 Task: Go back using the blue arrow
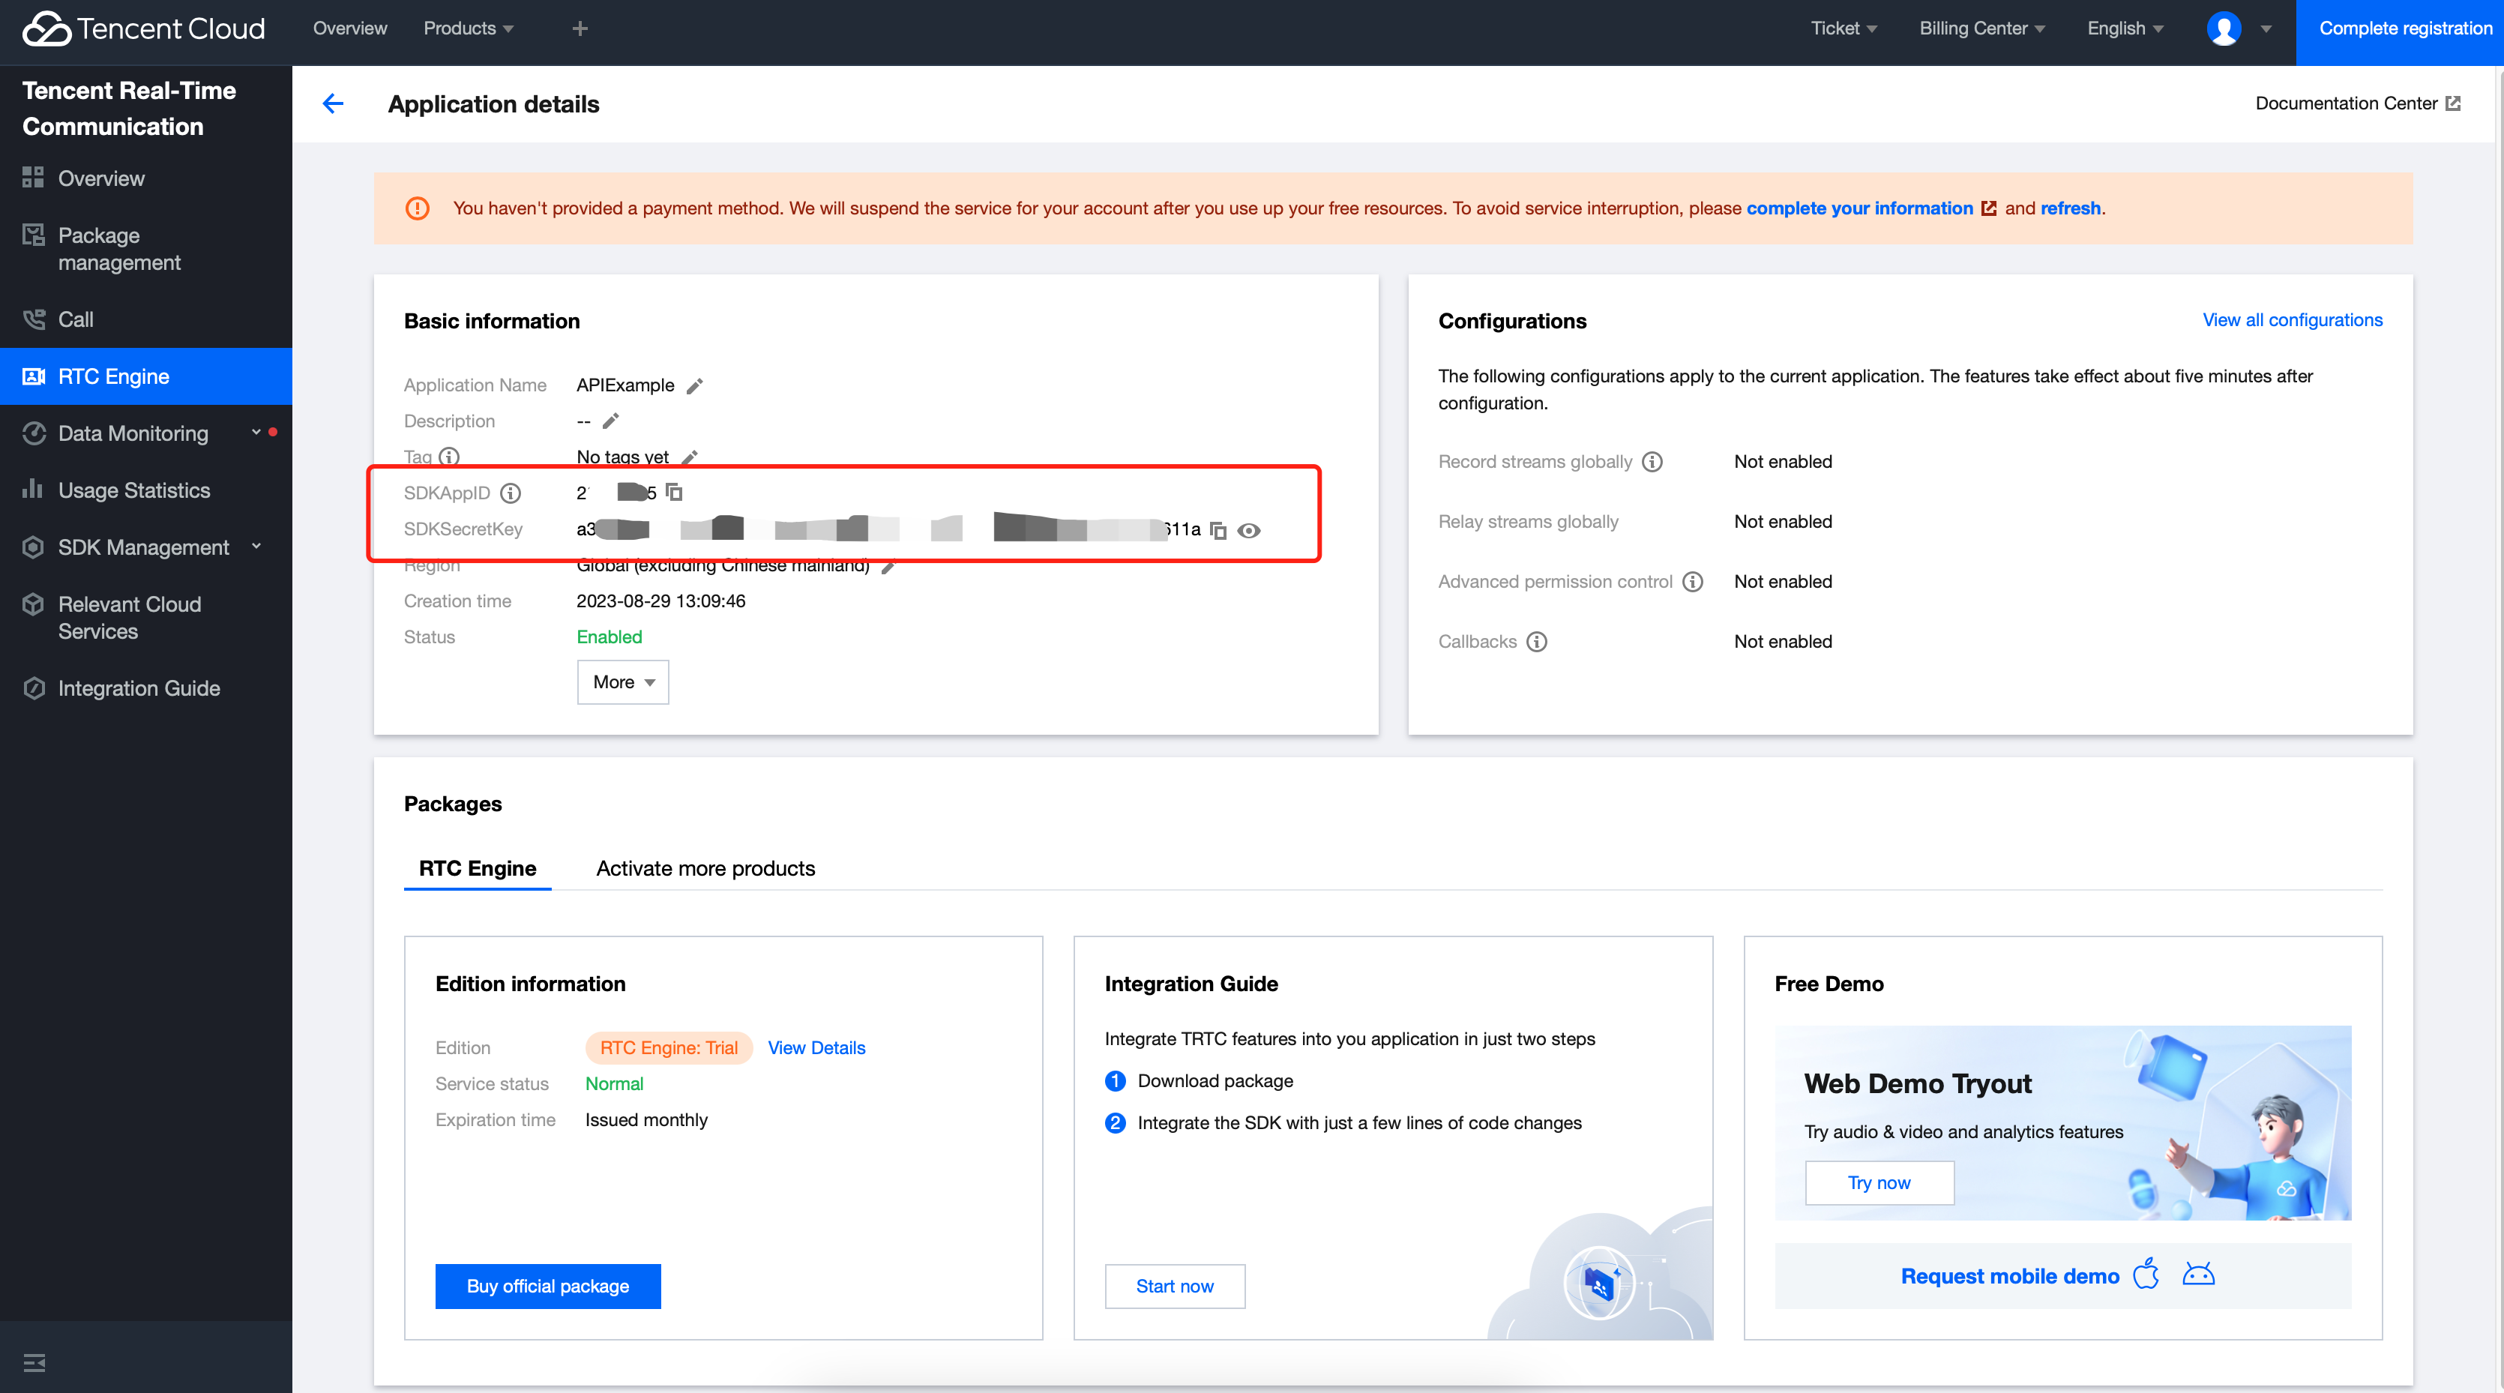point(332,104)
